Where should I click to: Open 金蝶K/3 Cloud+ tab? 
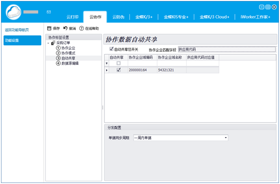pos(214,17)
